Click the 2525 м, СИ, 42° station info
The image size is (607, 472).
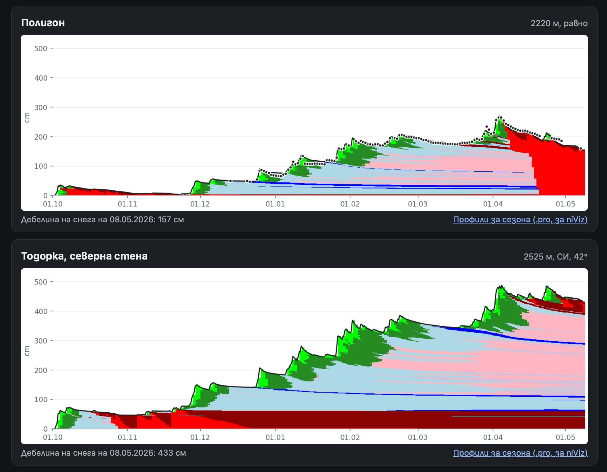coord(555,257)
